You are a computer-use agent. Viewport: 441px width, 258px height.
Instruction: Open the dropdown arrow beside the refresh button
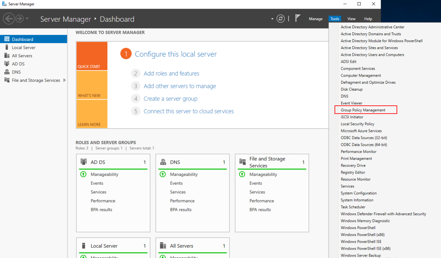pos(272,19)
